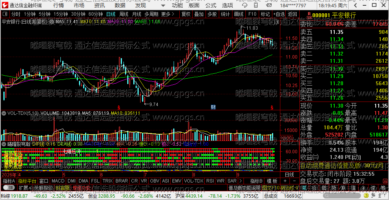Viewport: 389px width, 200px height.
Task: Switch chart to 1分钟 period
Action: click(x=29, y=14)
